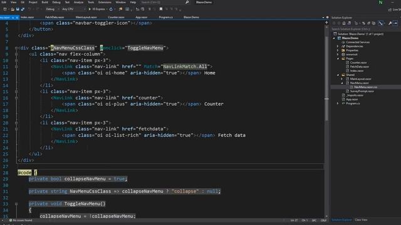The height and width of the screenshot is (225, 401).
Task: Click the Solution Explorer Home icon
Action: [x=344, y=23]
